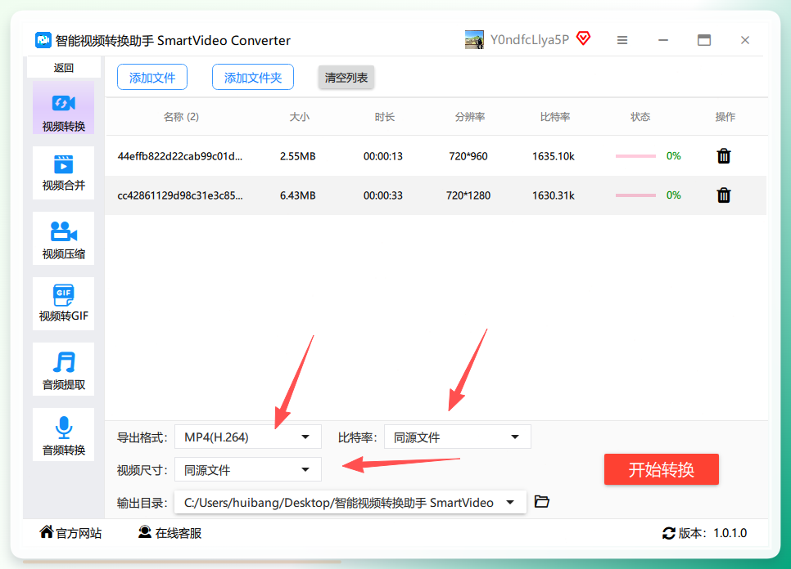The height and width of the screenshot is (569, 791).
Task: Open the 音频提取 audio extract tool
Action: [64, 369]
